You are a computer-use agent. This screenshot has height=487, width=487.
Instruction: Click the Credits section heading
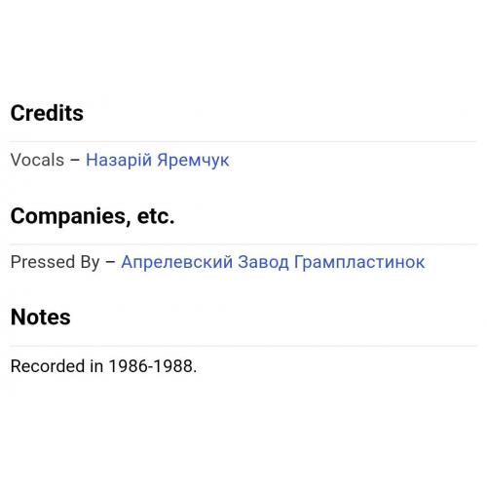pyautogui.click(x=47, y=113)
